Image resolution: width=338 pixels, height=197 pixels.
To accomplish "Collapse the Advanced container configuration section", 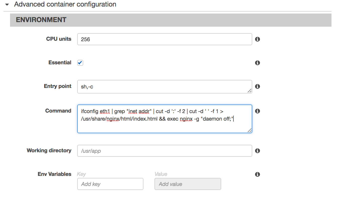I will tap(7, 5).
